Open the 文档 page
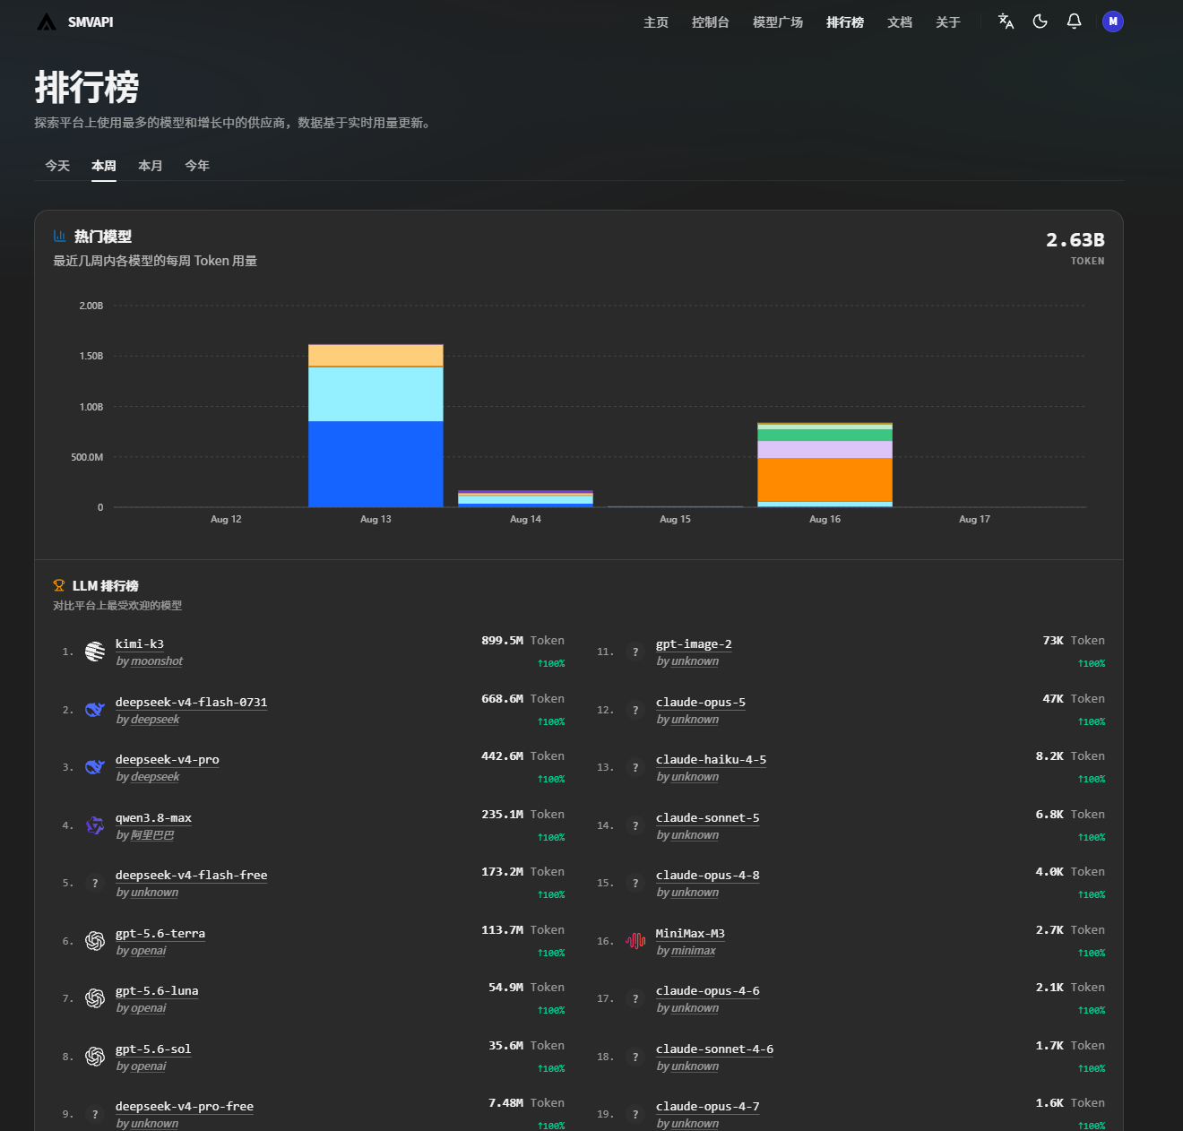Screen dimensions: 1183x1131 tap(900, 22)
